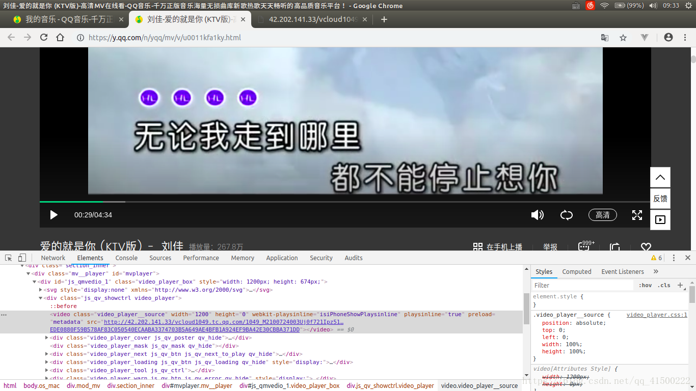Viewport: 696px width, 391px height.
Task: Expand video_player_loading div node
Action: click(x=47, y=362)
